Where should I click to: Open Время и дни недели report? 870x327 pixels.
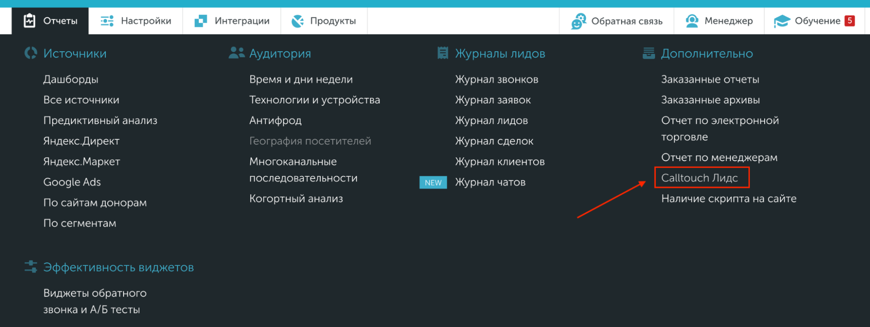pos(301,79)
